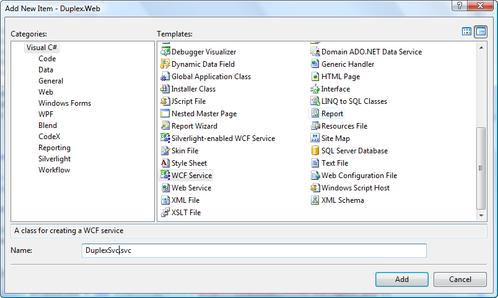Select the CodeX category

[49, 136]
